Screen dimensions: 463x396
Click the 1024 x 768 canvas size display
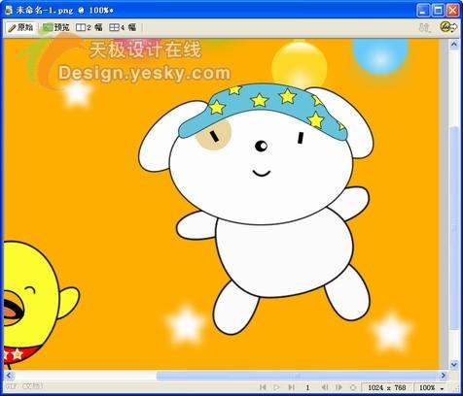point(387,387)
